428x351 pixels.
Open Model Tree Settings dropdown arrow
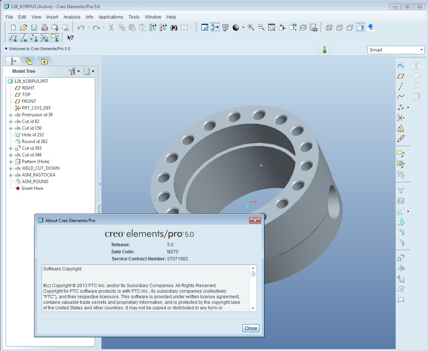[79, 71]
